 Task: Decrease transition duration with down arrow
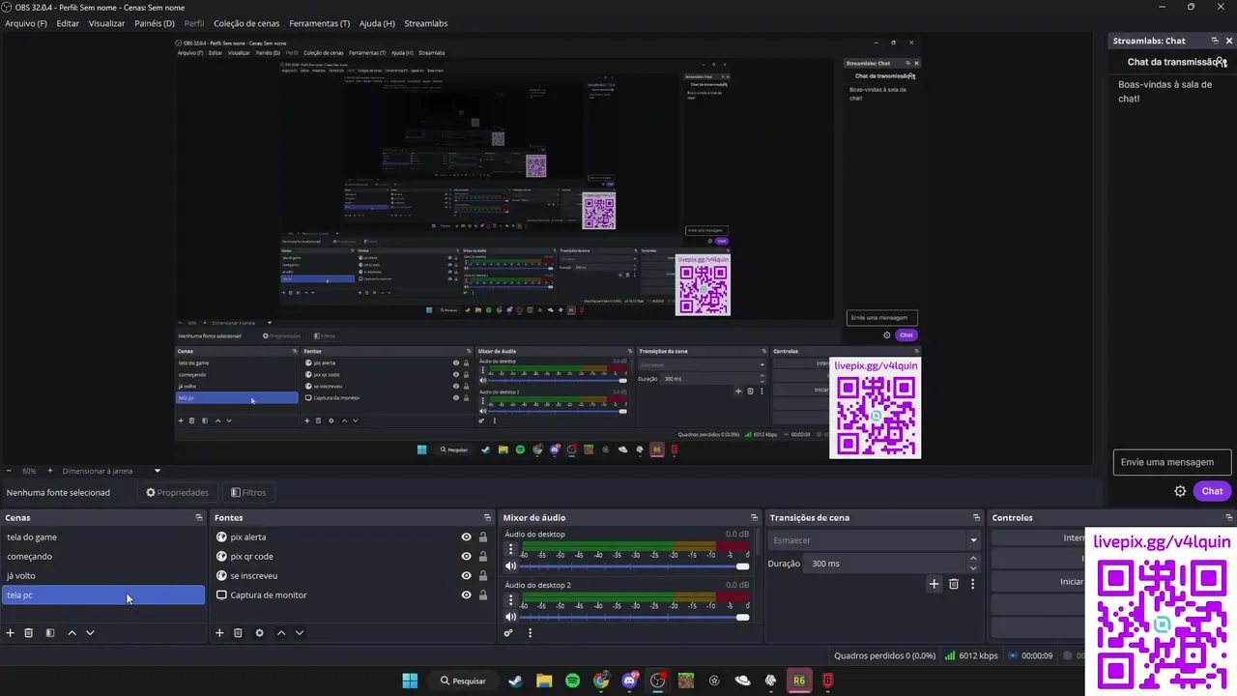coord(973,568)
